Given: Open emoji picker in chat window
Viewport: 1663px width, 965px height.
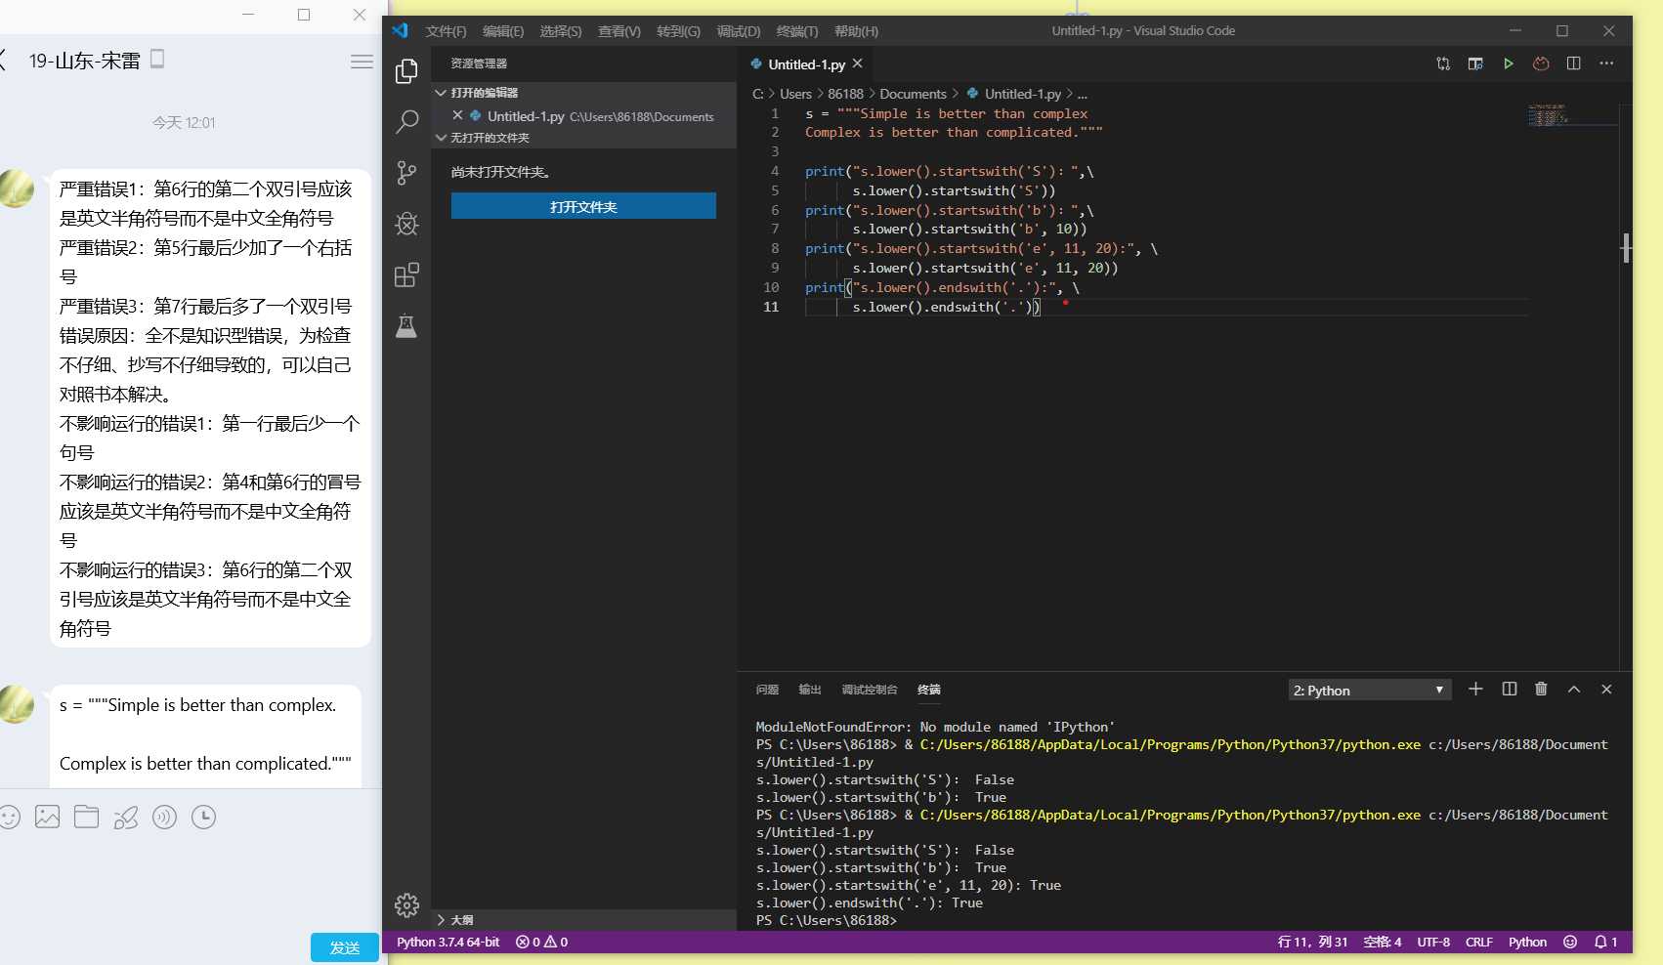Looking at the screenshot, I should [9, 817].
